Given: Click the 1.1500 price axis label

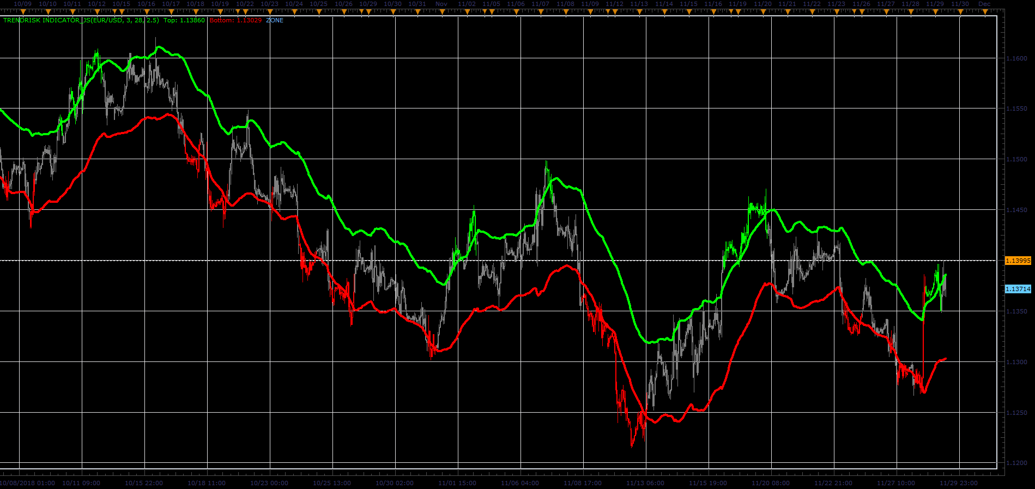Looking at the screenshot, I should tap(1016, 159).
